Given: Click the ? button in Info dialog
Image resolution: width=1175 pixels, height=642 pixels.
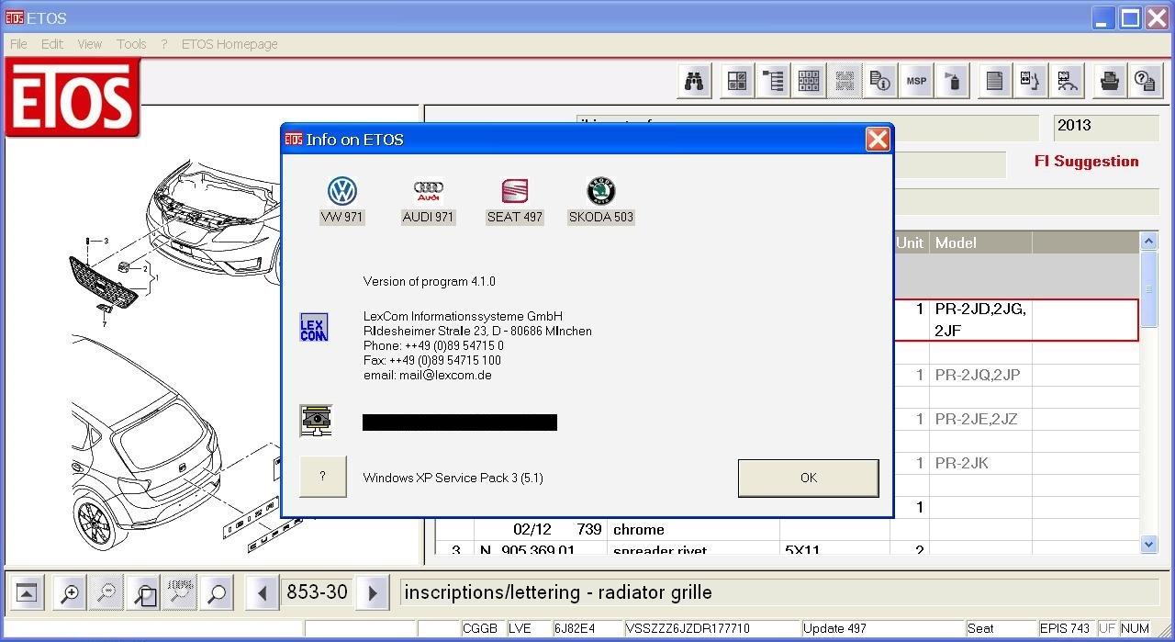Looking at the screenshot, I should click(x=322, y=477).
